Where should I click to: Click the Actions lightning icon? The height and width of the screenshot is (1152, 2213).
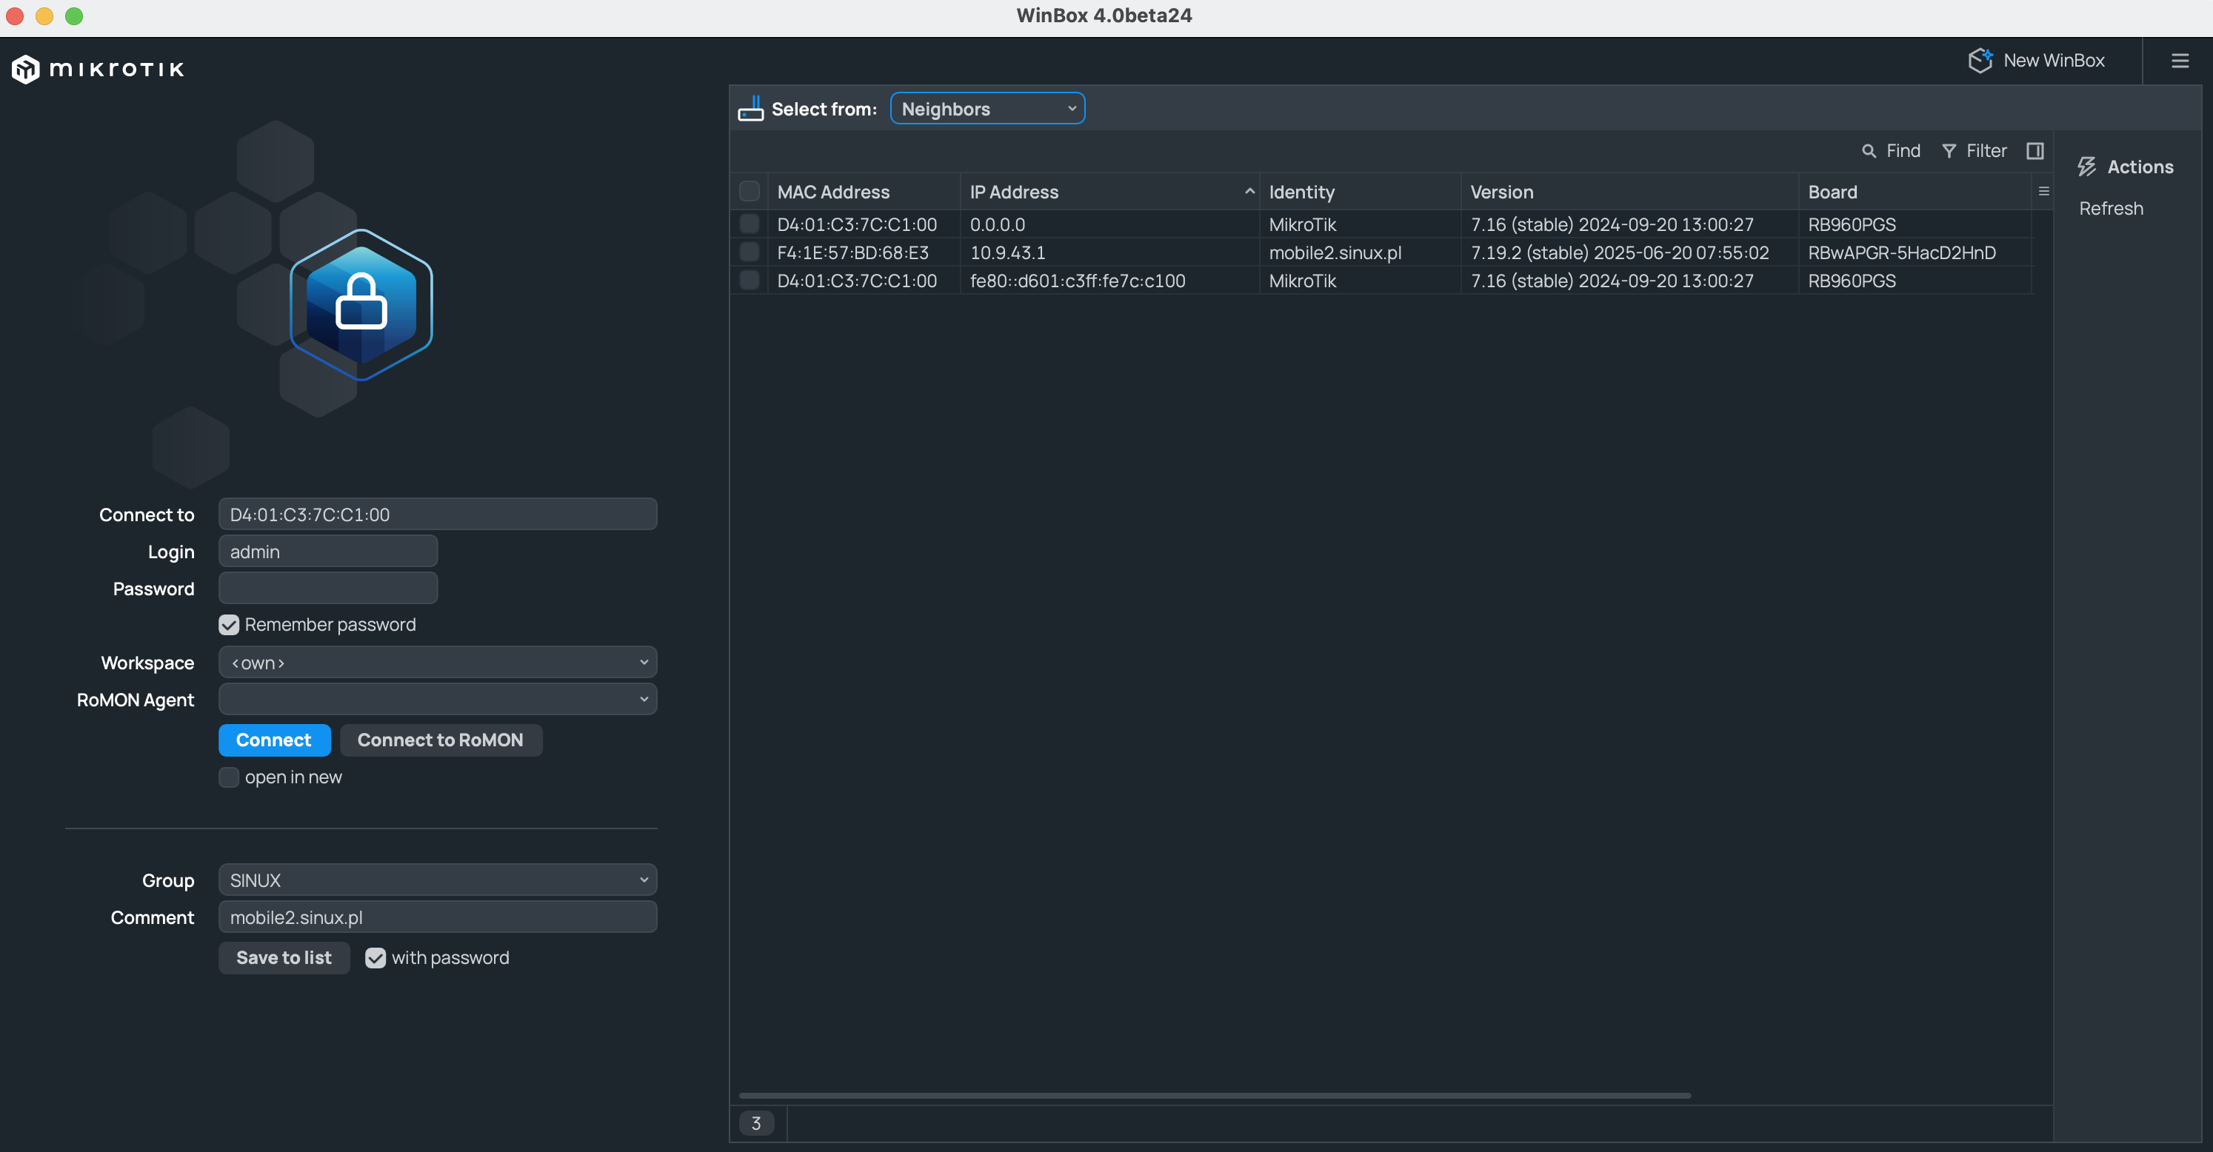[2086, 167]
